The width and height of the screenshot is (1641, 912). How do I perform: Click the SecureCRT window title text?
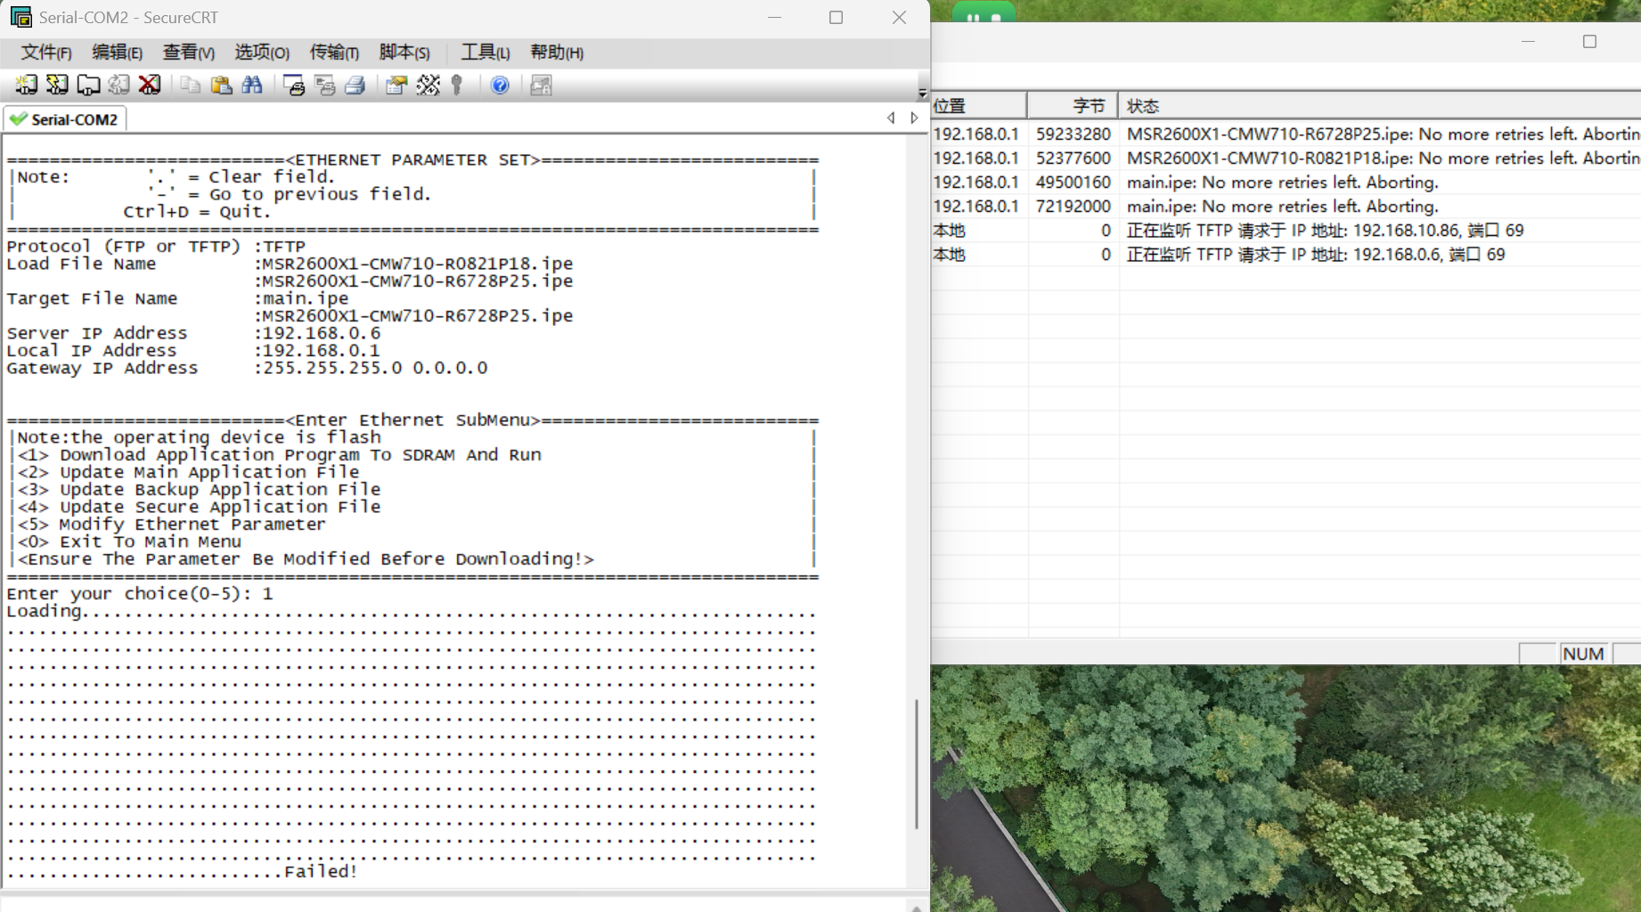point(128,17)
